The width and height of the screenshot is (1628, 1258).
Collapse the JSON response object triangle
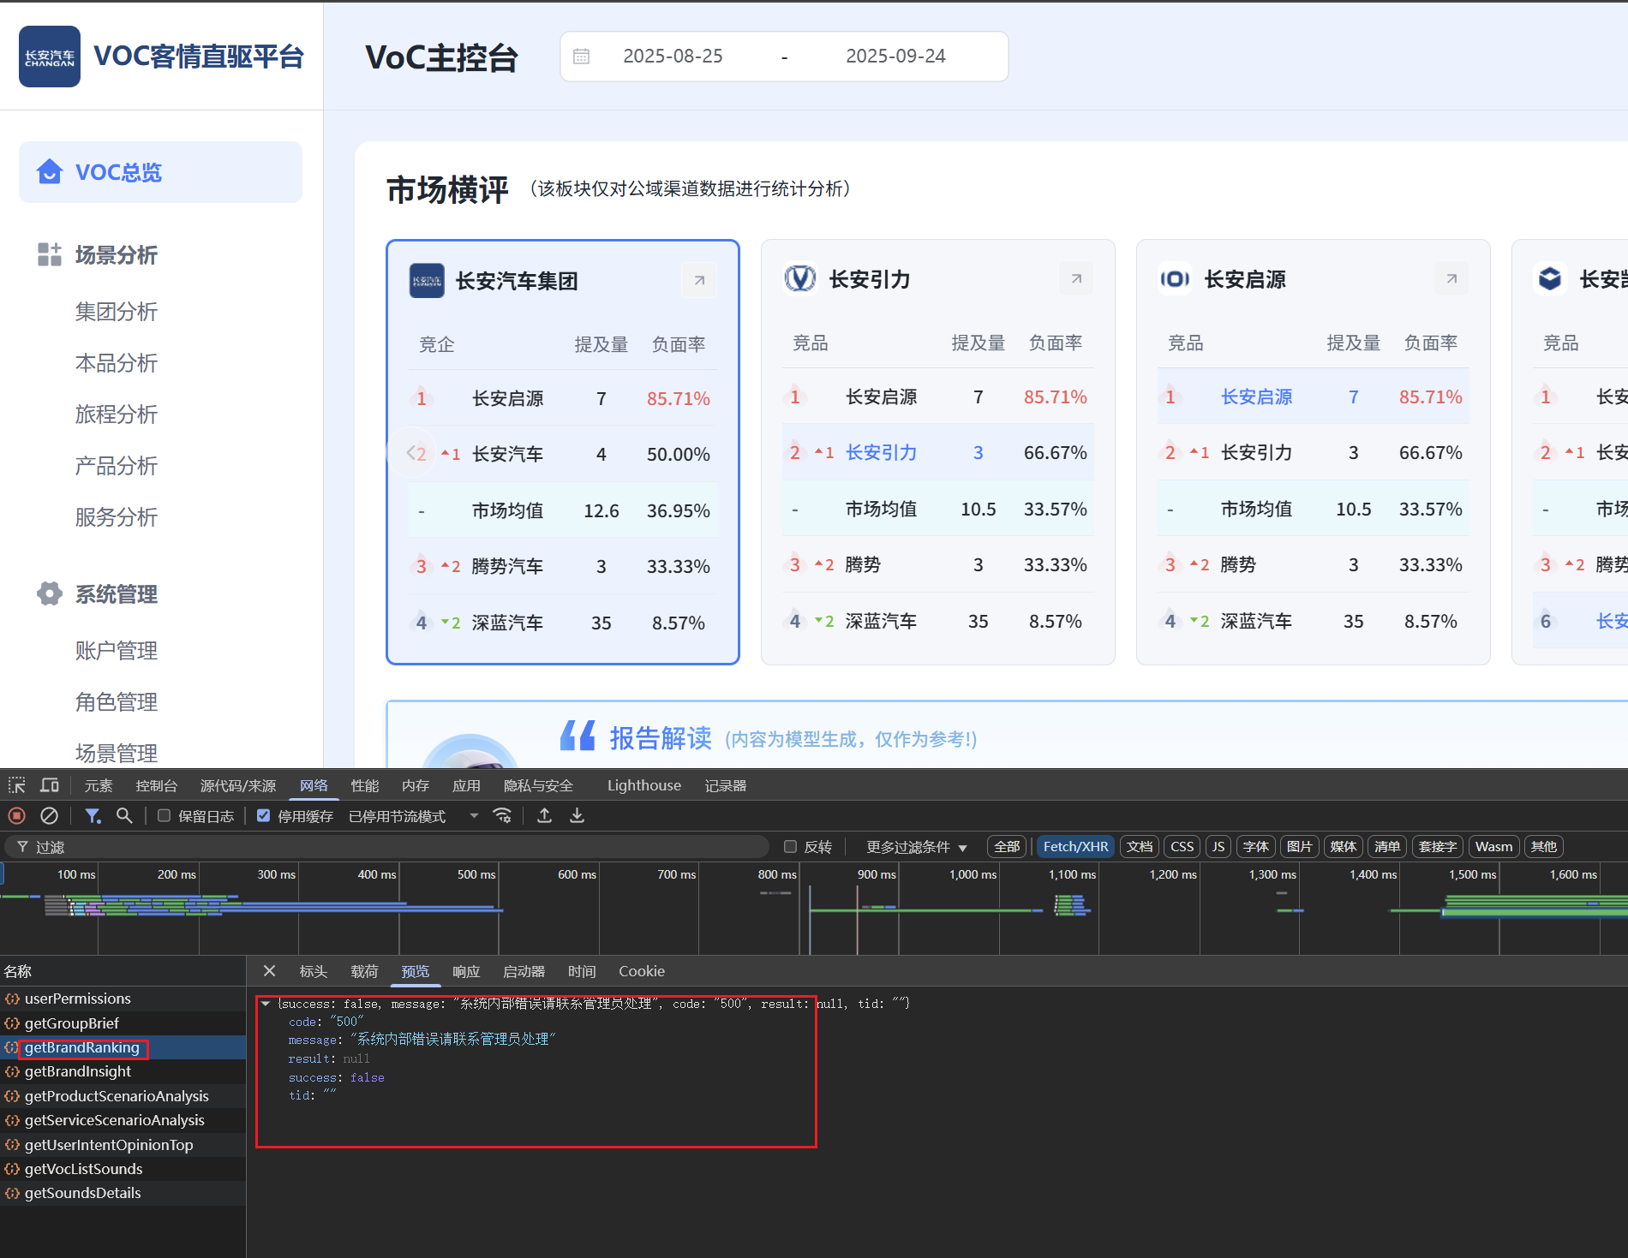[x=266, y=1004]
